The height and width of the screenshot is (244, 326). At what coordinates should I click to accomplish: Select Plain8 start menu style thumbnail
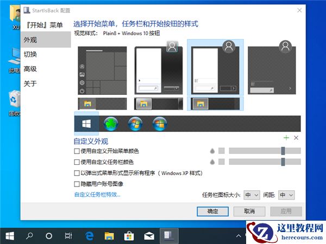coord(215,68)
